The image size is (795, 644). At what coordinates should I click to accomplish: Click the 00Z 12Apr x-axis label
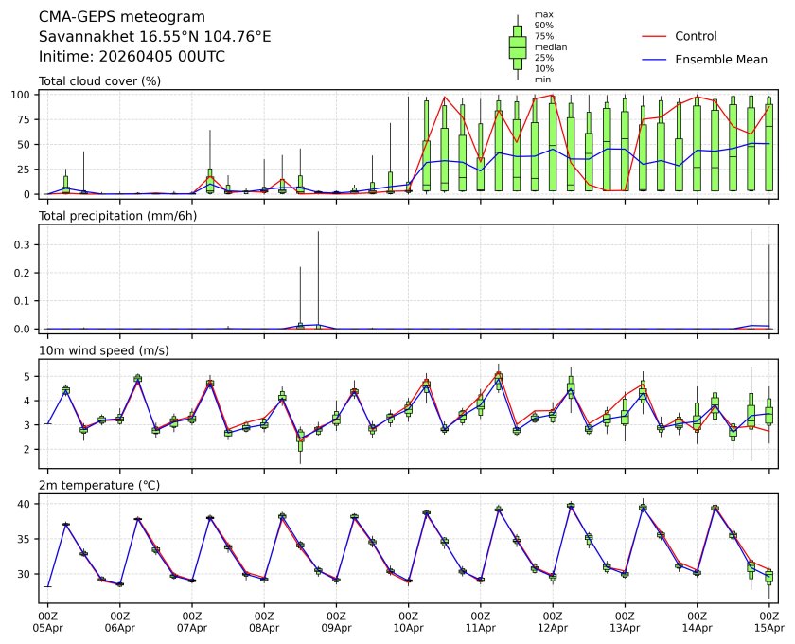click(x=553, y=621)
